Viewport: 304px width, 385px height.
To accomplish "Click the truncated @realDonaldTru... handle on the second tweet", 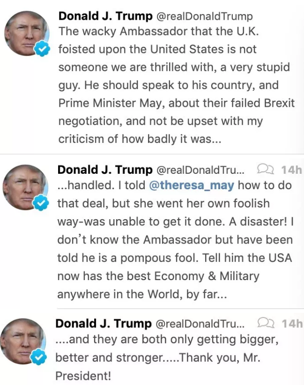I will click(x=200, y=169).
